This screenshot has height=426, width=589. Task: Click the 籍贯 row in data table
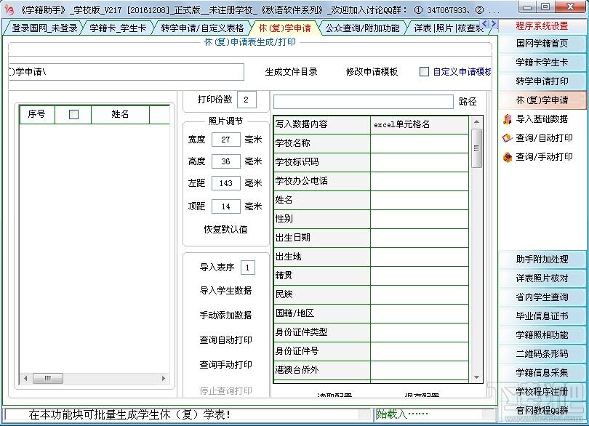[371, 276]
